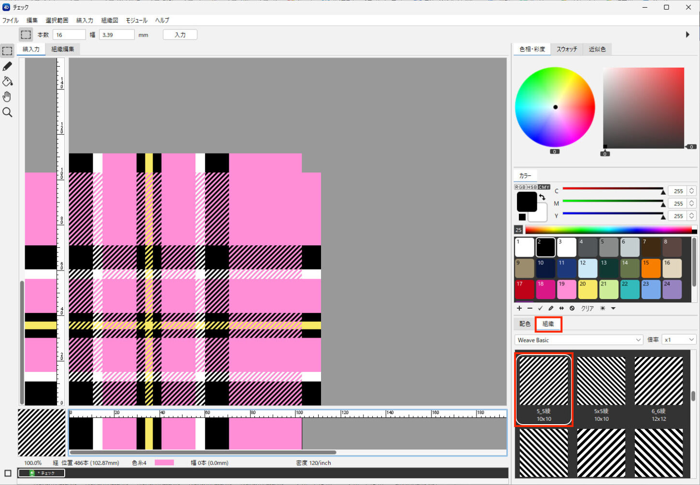Switch to the 組織編集 tab
This screenshot has height=485, width=700.
coord(63,49)
